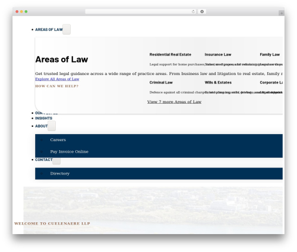Open Wills & Estates practice area
The width and height of the screenshot is (297, 252).
[218, 82]
